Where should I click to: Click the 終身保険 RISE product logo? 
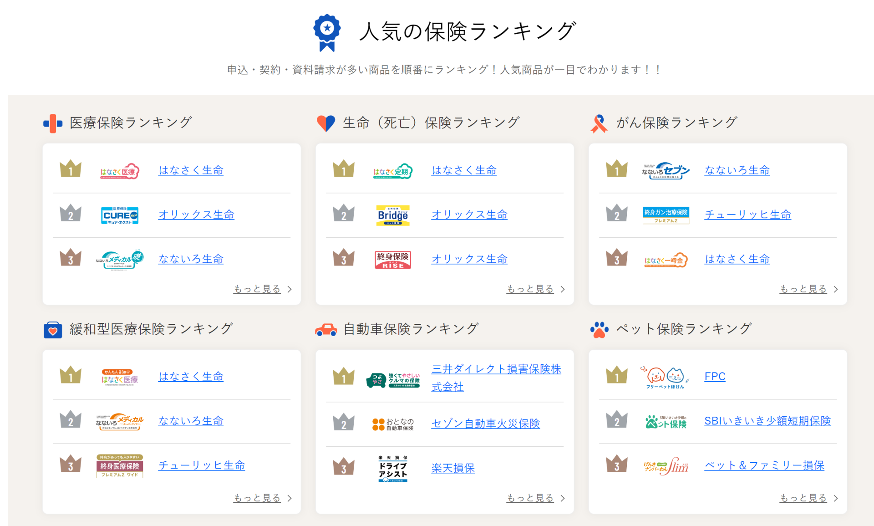(x=393, y=260)
